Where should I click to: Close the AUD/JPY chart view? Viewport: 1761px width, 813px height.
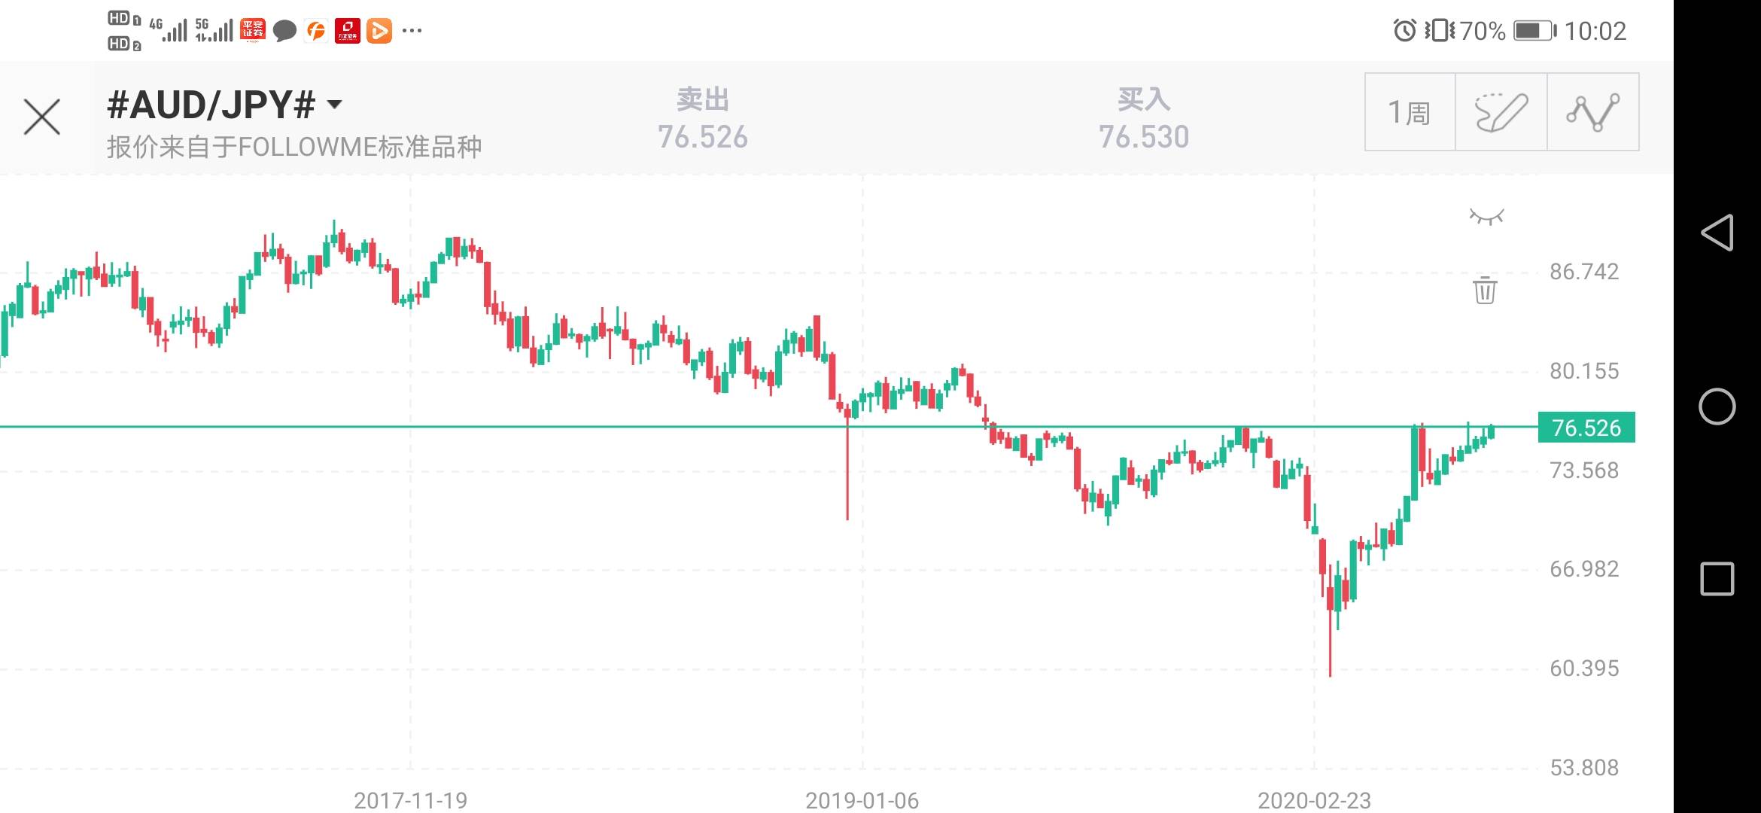(42, 117)
